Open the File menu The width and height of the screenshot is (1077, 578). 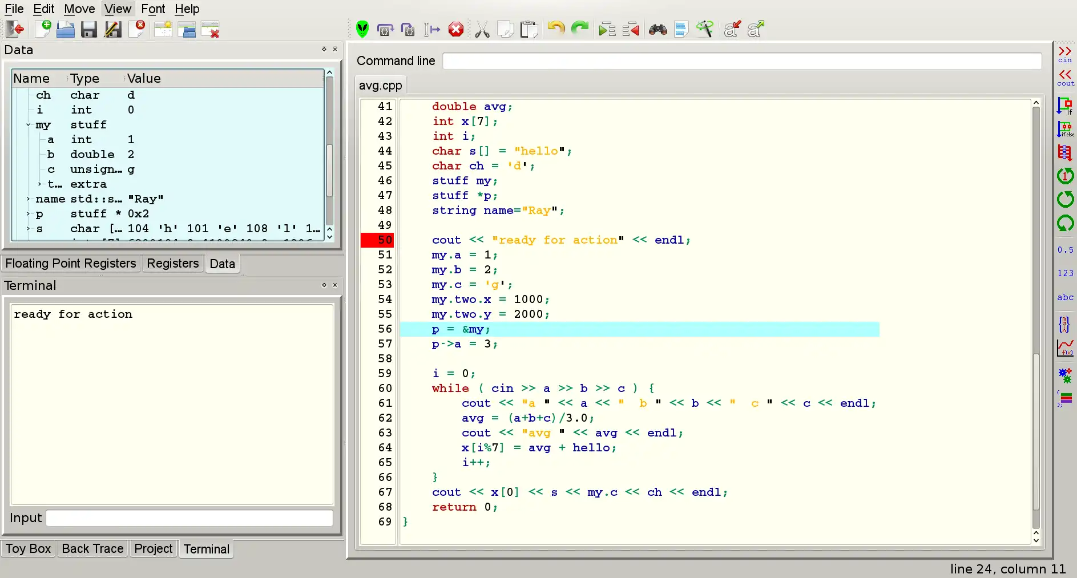point(14,9)
